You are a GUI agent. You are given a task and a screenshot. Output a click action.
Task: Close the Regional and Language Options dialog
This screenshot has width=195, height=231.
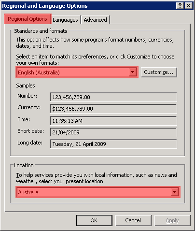(189, 6)
